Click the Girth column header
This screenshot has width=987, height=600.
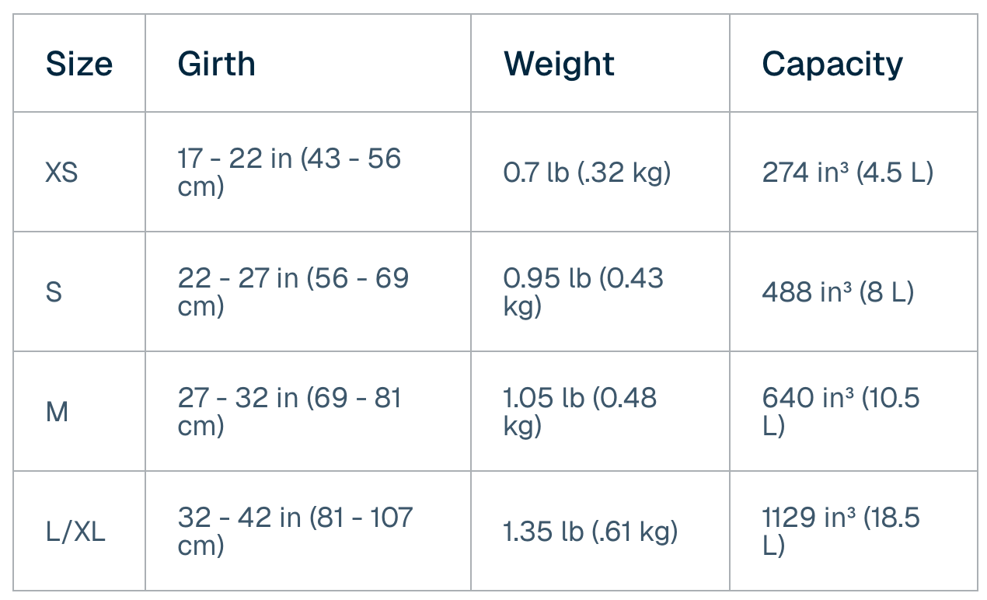tap(217, 64)
